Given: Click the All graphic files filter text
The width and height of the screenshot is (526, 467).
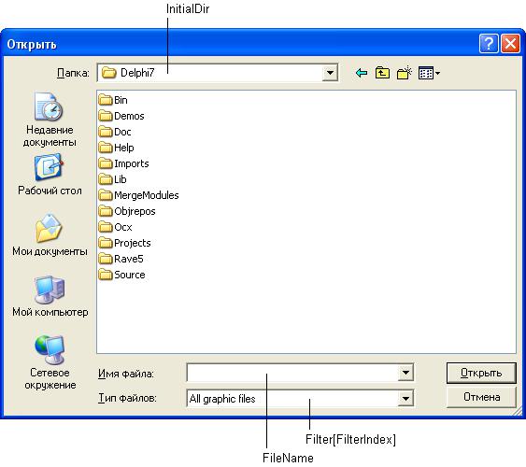Looking at the screenshot, I should (222, 399).
